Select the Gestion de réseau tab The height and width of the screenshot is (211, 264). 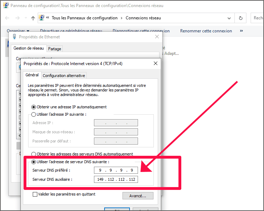(x=29, y=48)
